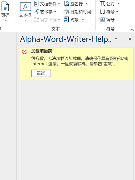This screenshot has height=180, width=135.
Task: Click the 加载项错误 error heading
Action: (x=42, y=51)
